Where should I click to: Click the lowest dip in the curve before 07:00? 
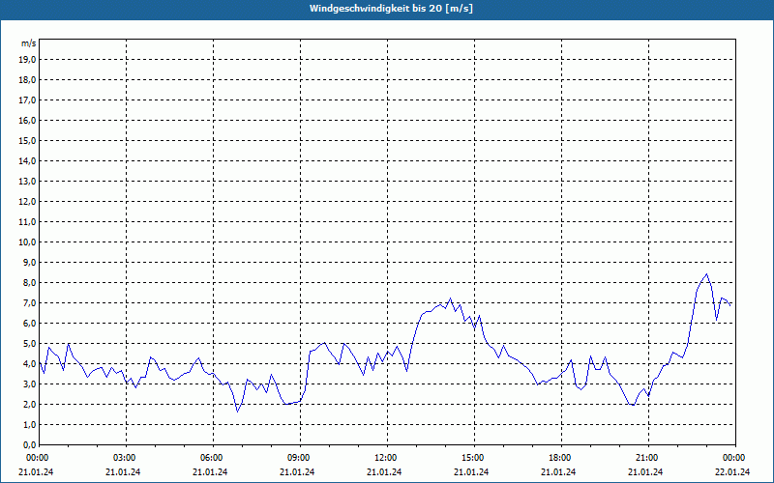237,412
